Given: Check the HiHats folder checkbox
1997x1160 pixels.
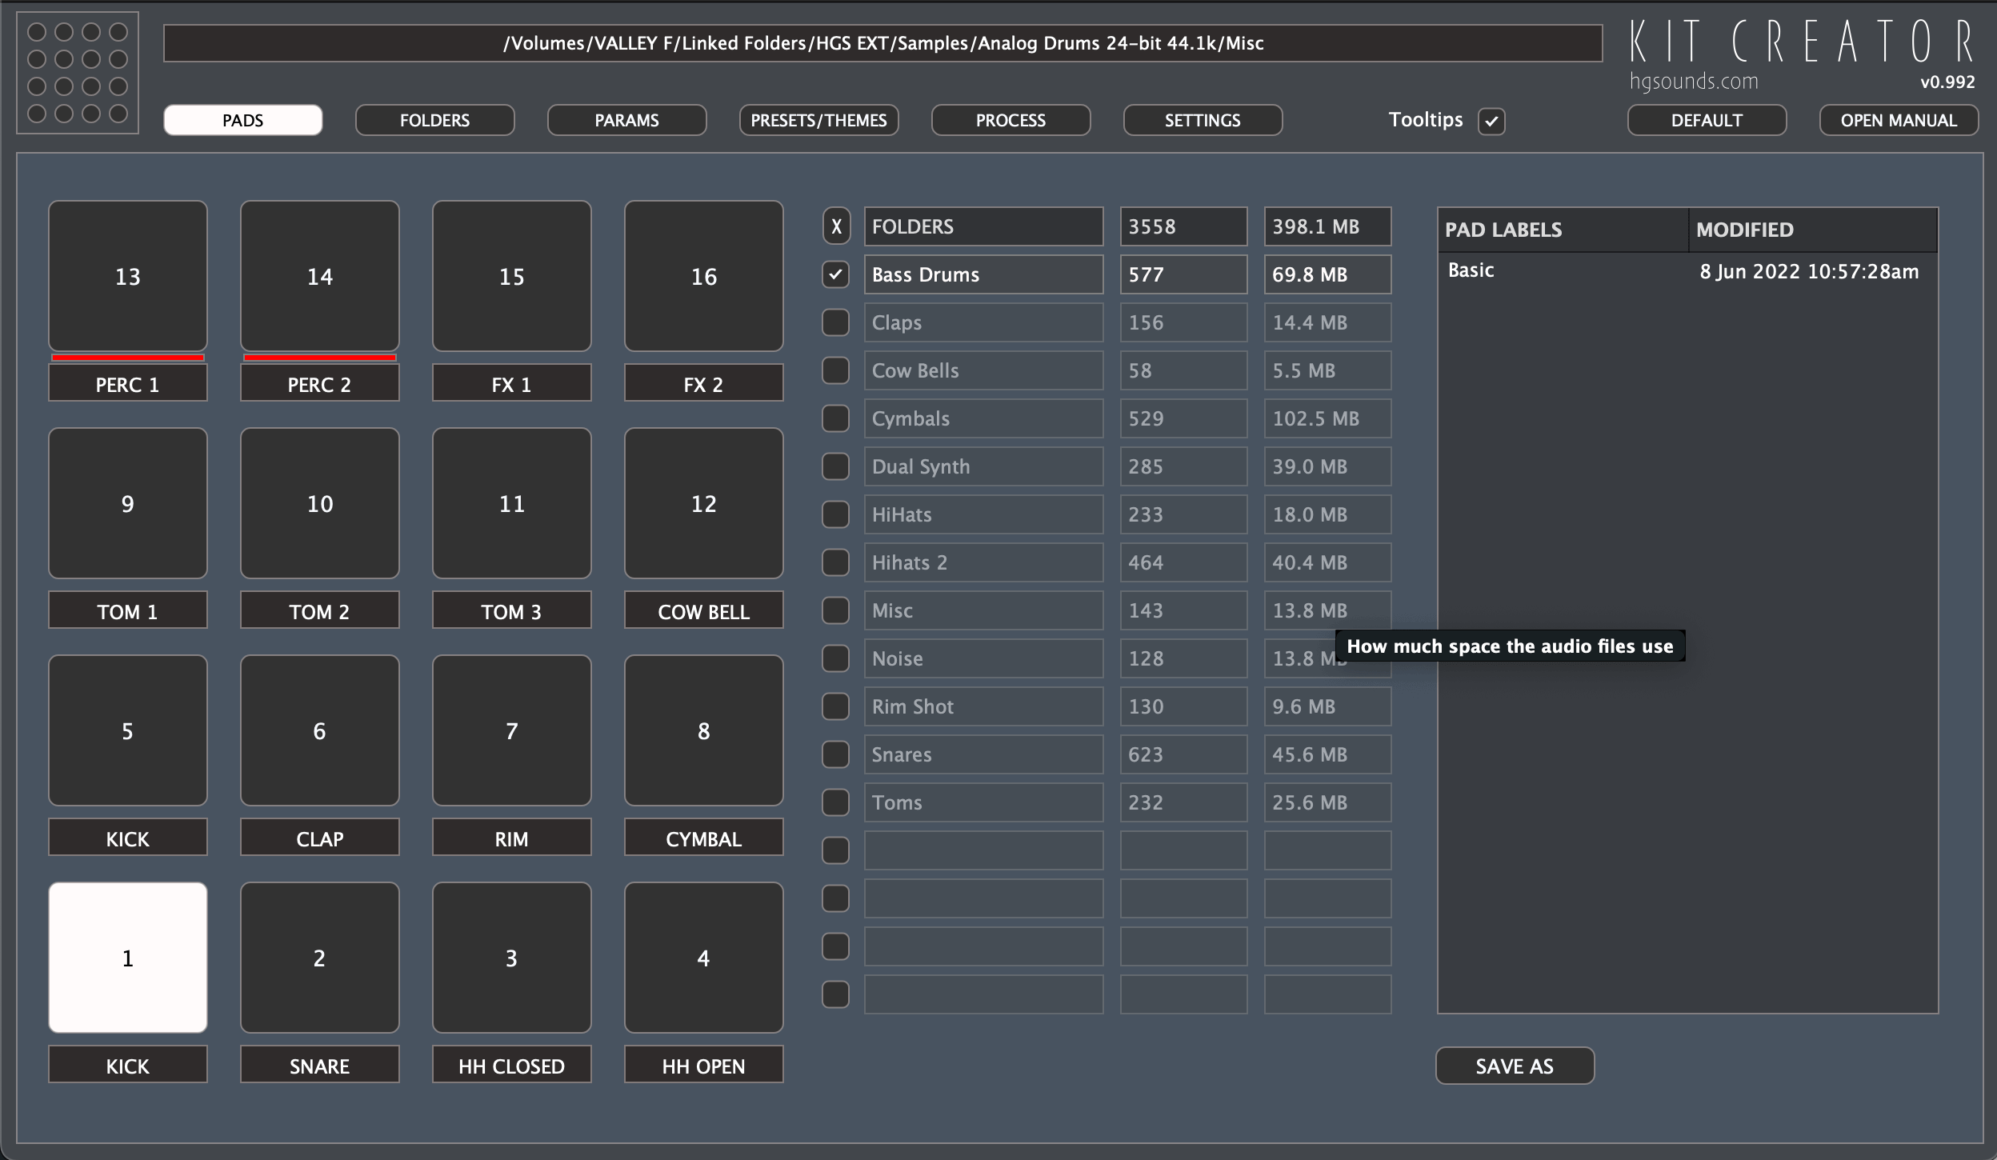Looking at the screenshot, I should tap(835, 514).
